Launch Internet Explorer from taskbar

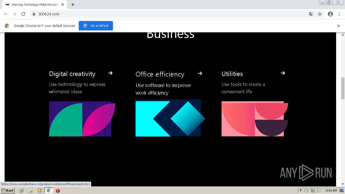point(21,190)
